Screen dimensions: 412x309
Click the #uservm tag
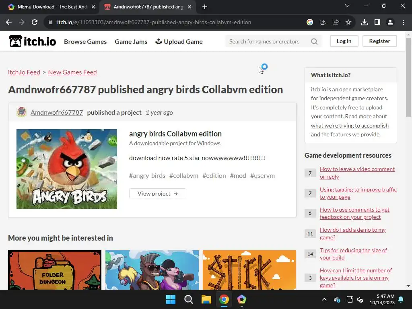262,175
